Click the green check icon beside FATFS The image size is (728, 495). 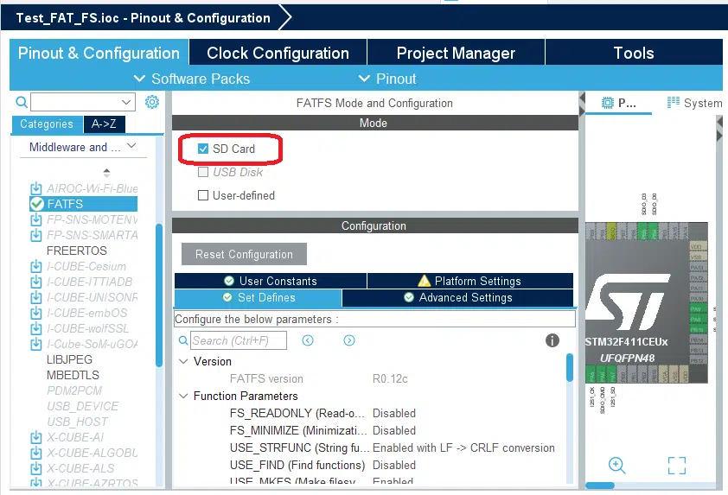click(x=36, y=204)
